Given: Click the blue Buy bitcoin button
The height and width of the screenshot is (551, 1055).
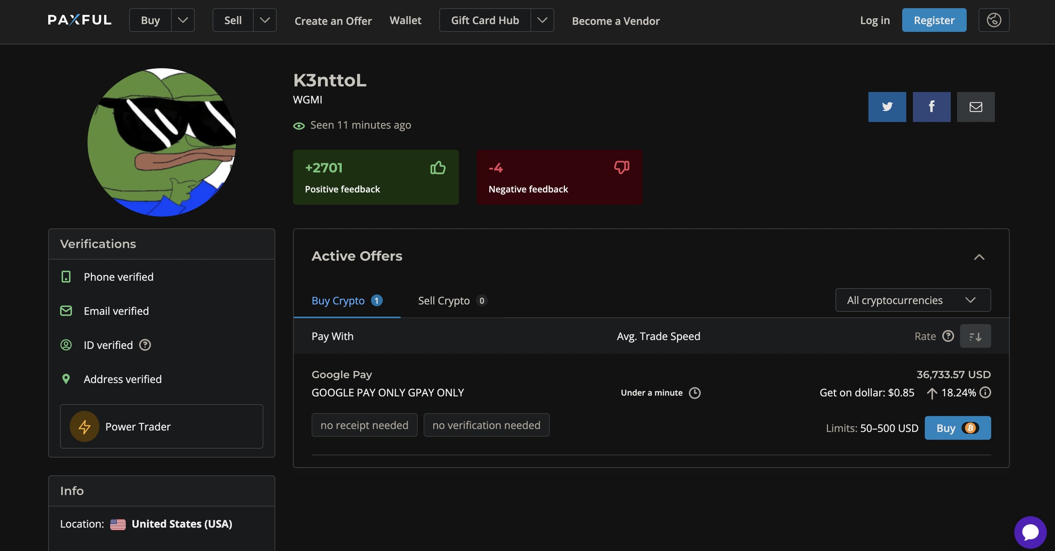Looking at the screenshot, I should click(957, 428).
